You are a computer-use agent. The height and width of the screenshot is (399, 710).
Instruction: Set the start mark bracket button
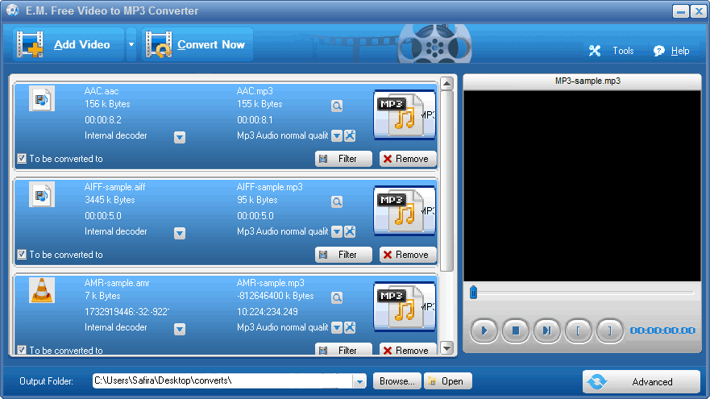(x=578, y=330)
